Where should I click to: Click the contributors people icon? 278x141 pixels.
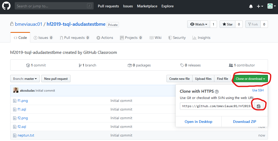tap(231, 65)
